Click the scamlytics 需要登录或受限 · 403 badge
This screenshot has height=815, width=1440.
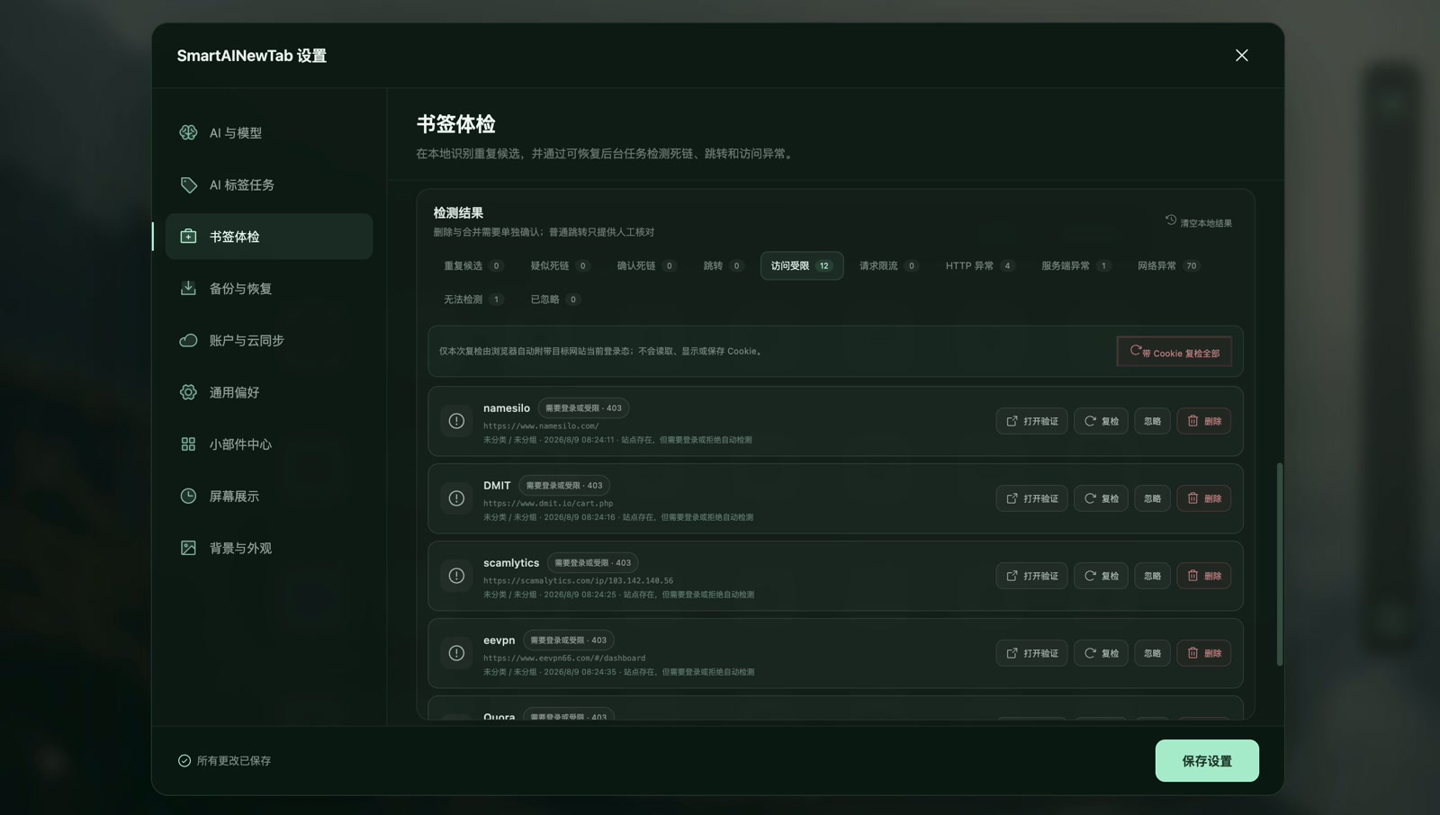coord(593,563)
